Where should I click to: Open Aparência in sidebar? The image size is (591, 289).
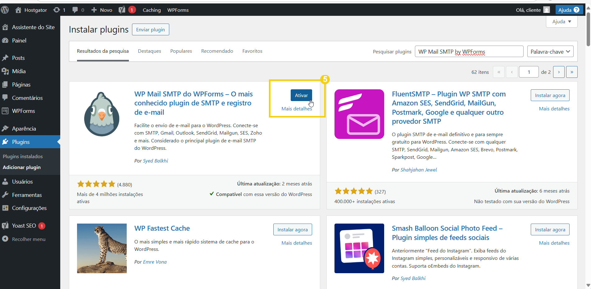click(30, 129)
